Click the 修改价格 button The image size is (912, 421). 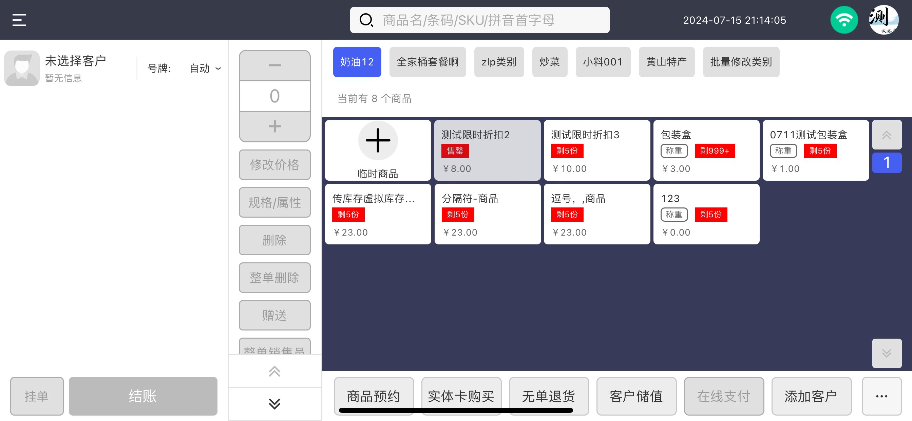(275, 165)
